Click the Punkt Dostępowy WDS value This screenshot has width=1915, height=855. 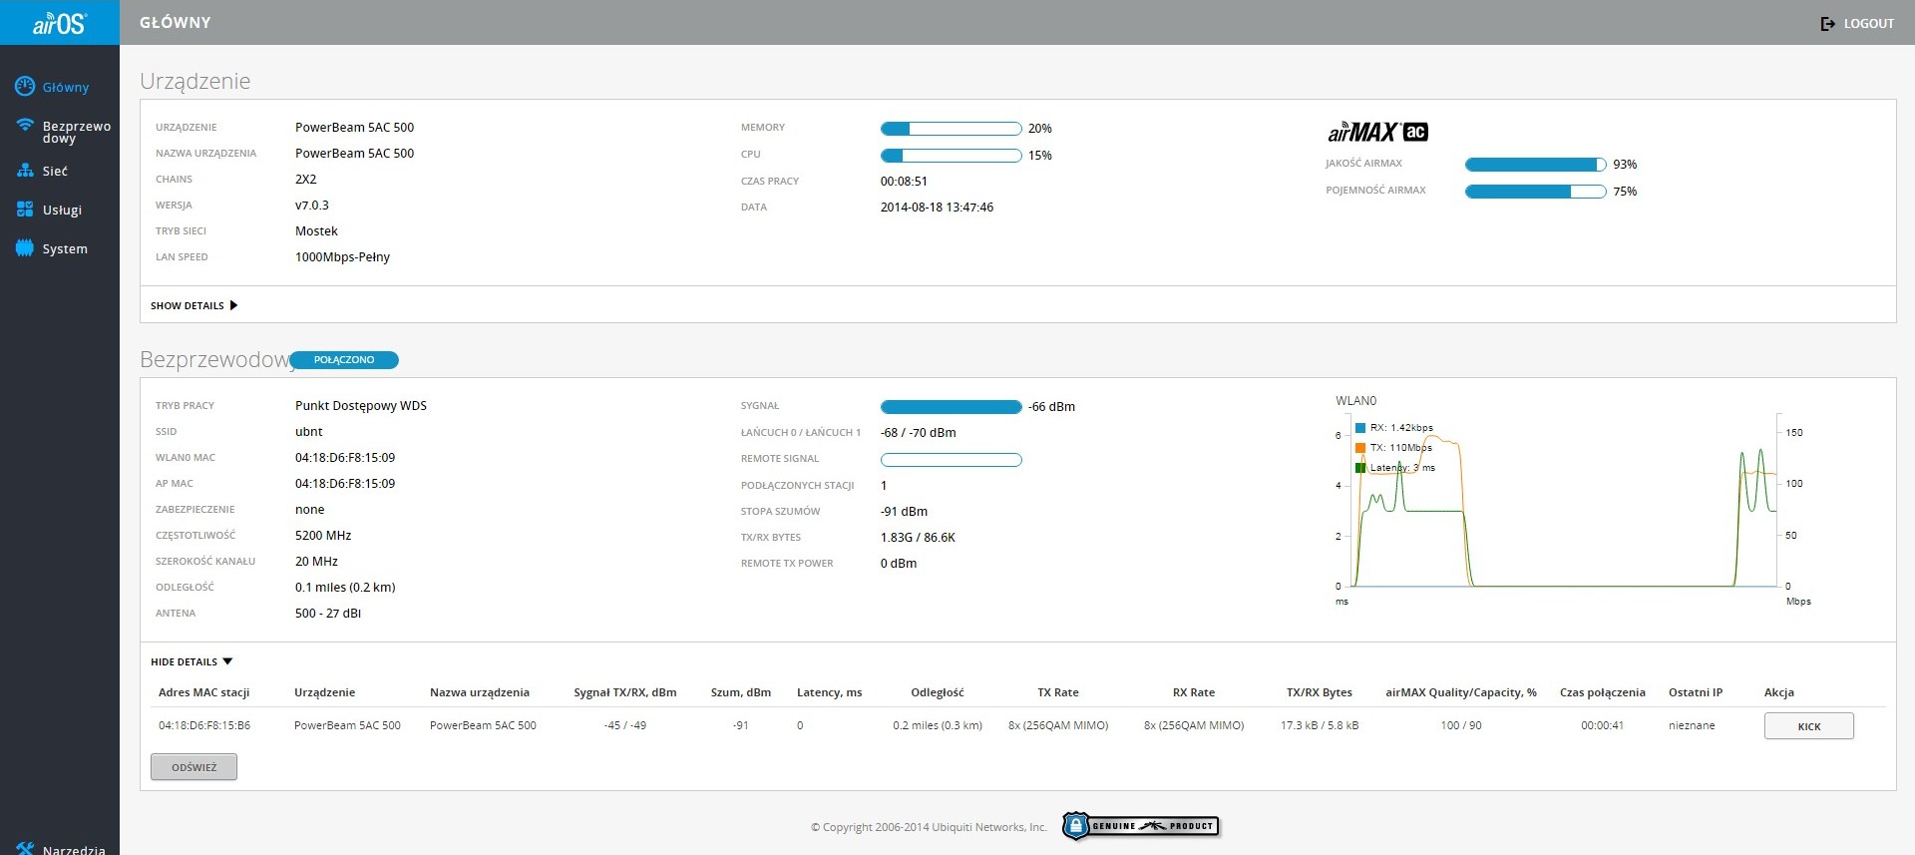tap(361, 406)
